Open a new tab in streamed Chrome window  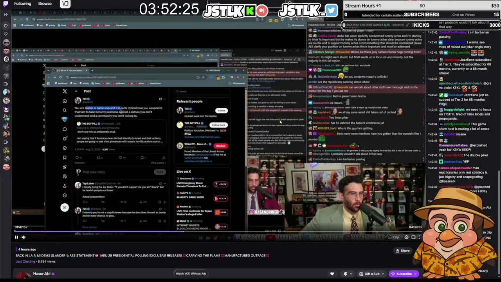point(92,70)
